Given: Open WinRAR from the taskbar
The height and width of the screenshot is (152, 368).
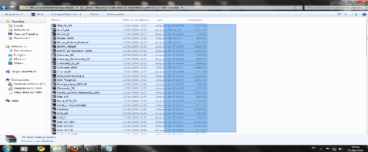Looking at the screenshot, I should tap(91, 149).
